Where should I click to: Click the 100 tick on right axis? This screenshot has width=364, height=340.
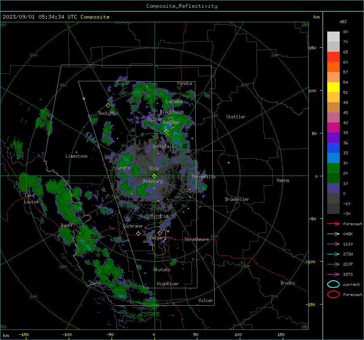[312, 91]
